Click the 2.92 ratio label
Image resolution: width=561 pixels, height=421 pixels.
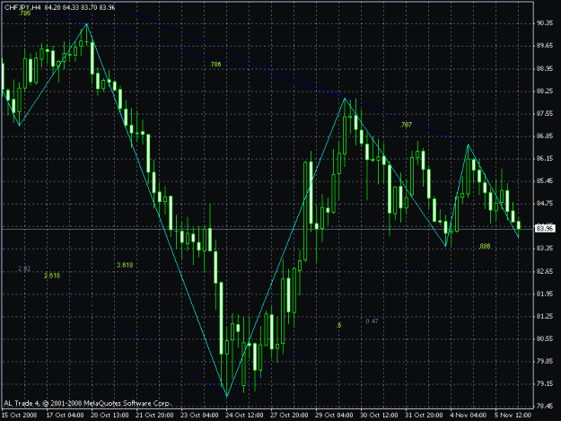[24, 269]
